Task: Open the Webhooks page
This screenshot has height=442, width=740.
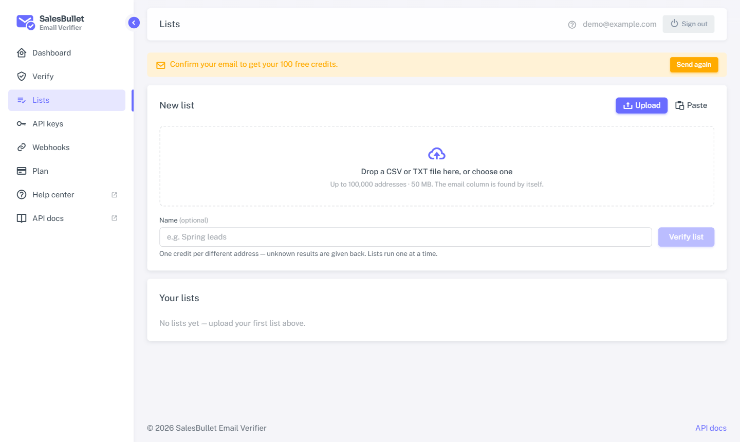Action: 67,148
